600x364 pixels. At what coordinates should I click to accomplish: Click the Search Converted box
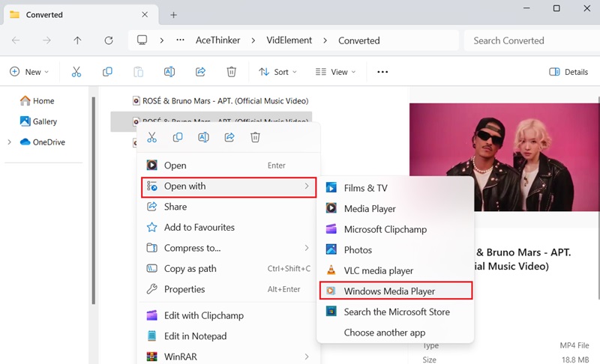point(532,40)
